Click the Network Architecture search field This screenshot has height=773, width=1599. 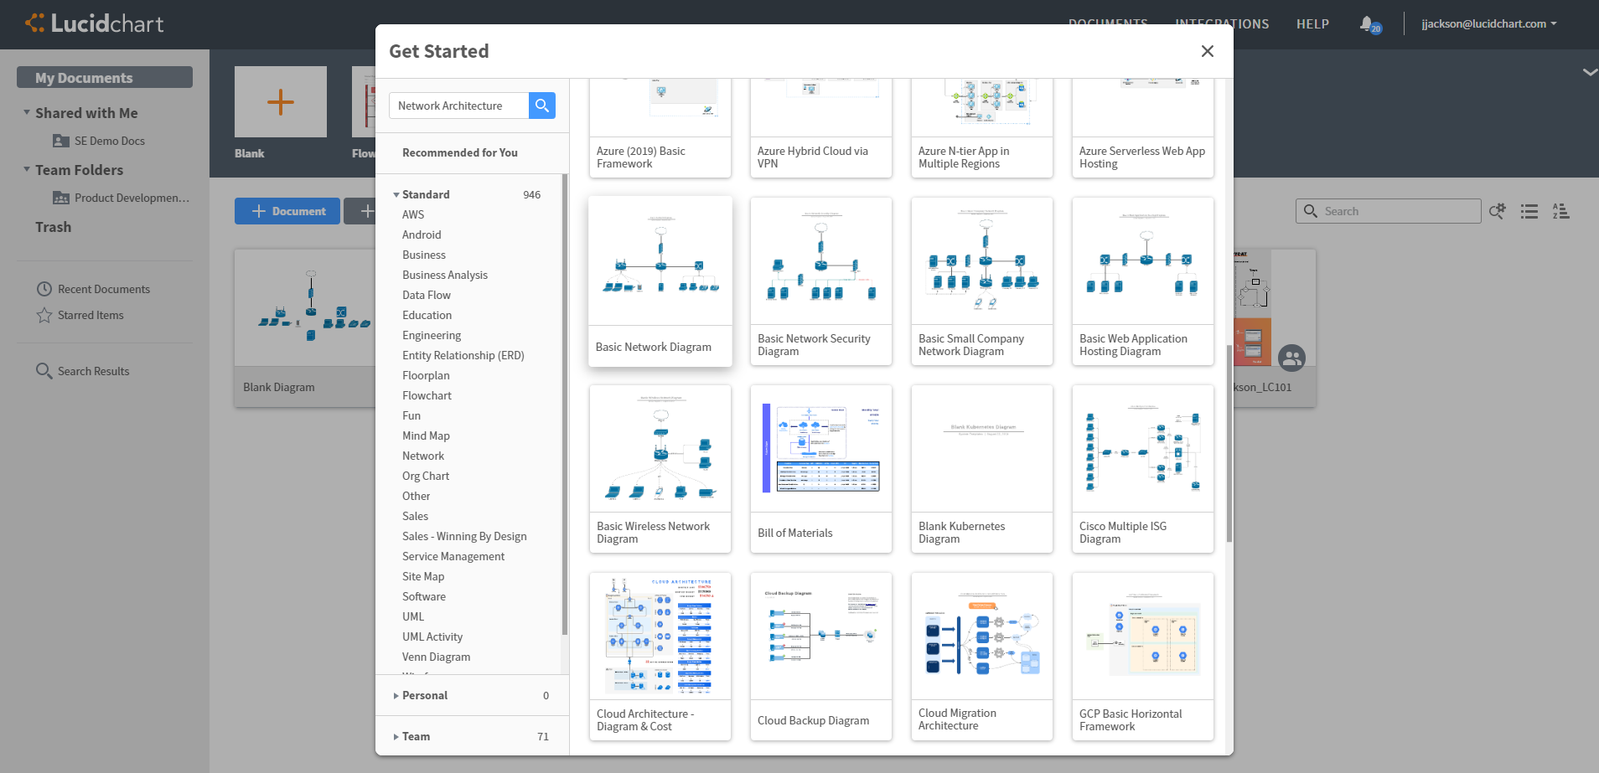(458, 106)
